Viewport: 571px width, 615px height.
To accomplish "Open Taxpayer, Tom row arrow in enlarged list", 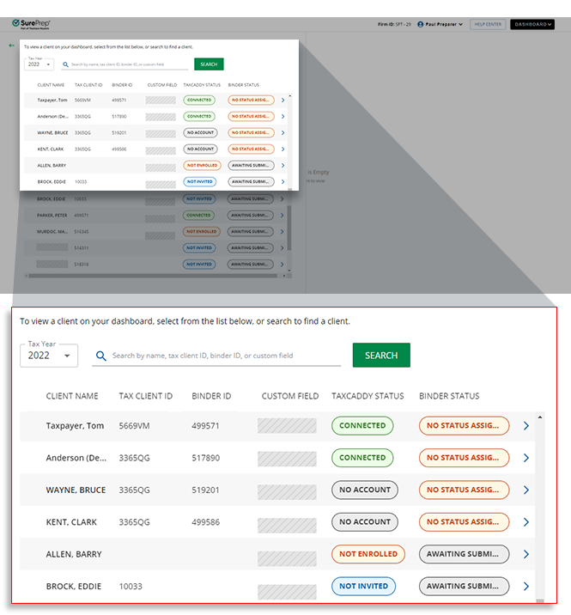I will pyautogui.click(x=525, y=426).
